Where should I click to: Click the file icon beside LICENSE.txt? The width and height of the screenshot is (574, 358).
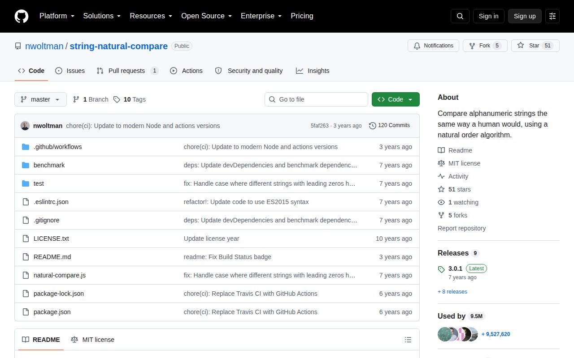tap(26, 239)
